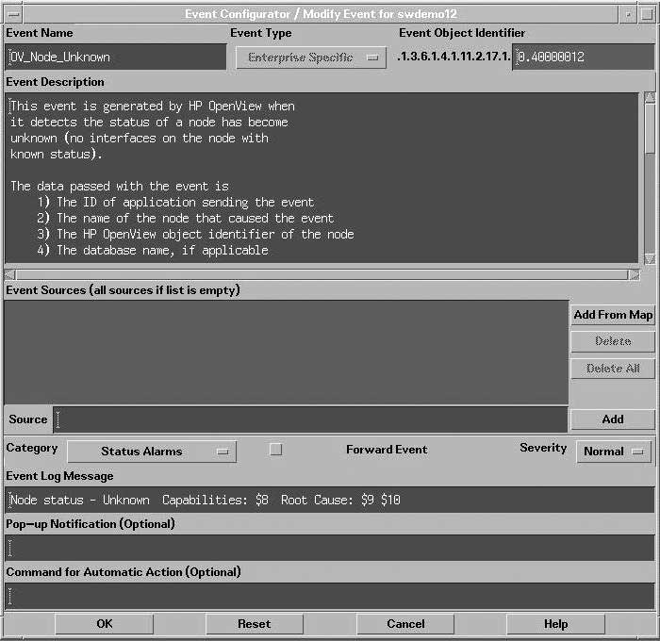Viewport: 660px width, 641px height.
Task: Click the Cancel button
Action: [405, 624]
